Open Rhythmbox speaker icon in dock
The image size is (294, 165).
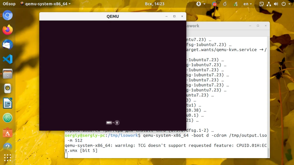coord(7,89)
